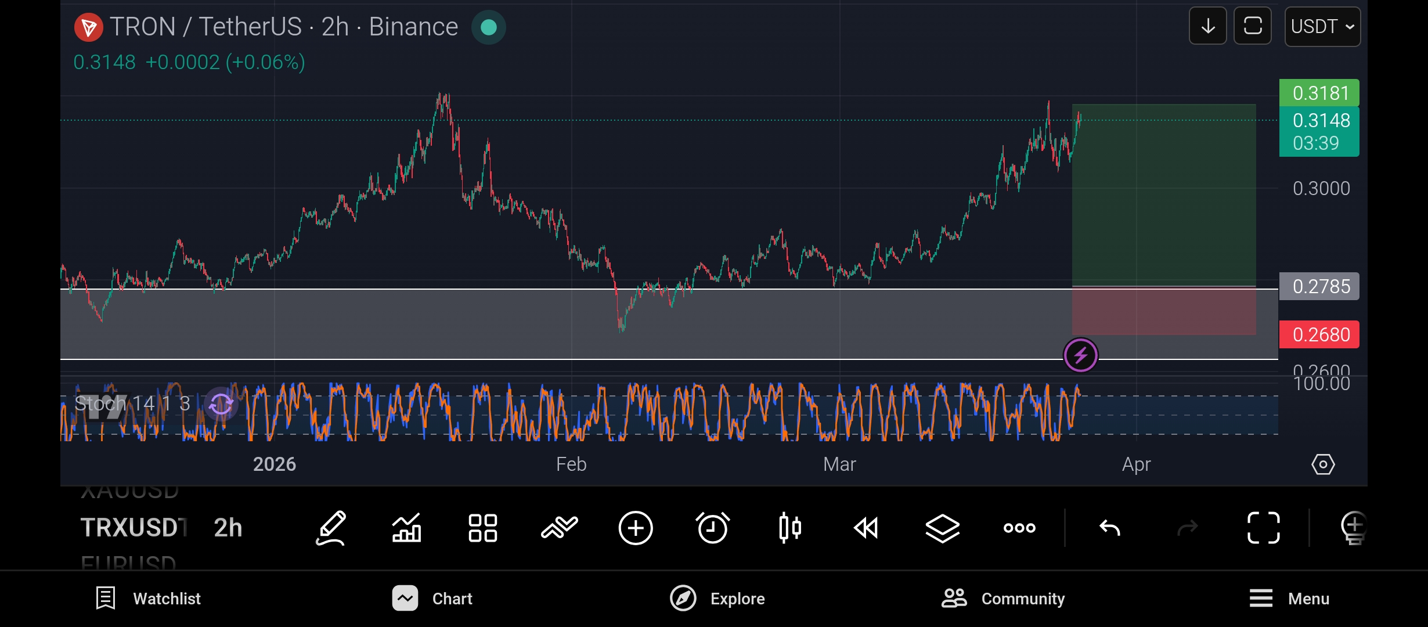
Task: Undo the last chart action
Action: point(1110,528)
